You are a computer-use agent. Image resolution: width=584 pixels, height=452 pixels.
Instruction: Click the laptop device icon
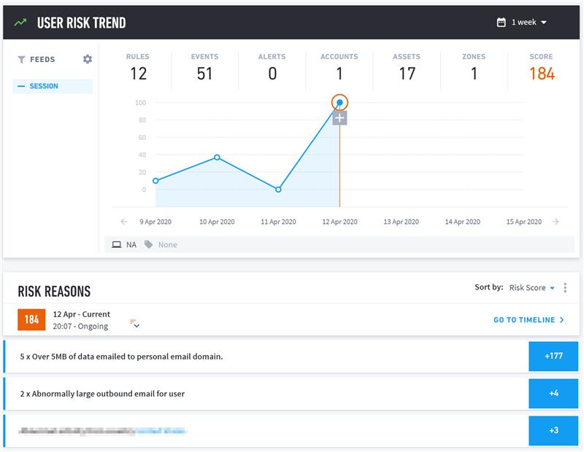click(116, 245)
